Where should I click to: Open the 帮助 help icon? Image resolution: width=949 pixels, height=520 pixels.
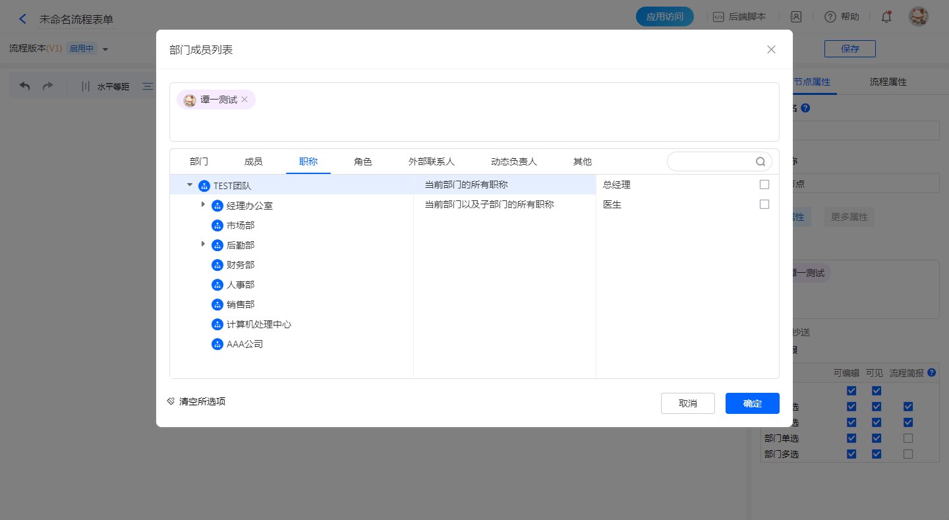(x=830, y=17)
